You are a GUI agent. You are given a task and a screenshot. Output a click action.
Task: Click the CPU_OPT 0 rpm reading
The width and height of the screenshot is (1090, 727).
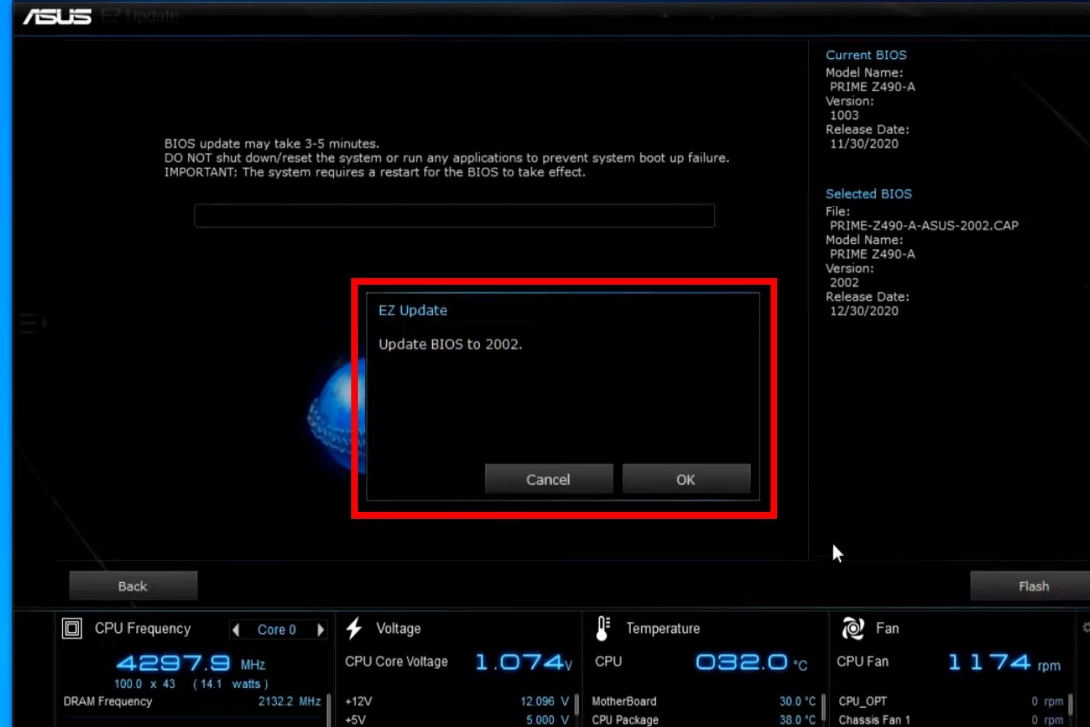[1047, 702]
